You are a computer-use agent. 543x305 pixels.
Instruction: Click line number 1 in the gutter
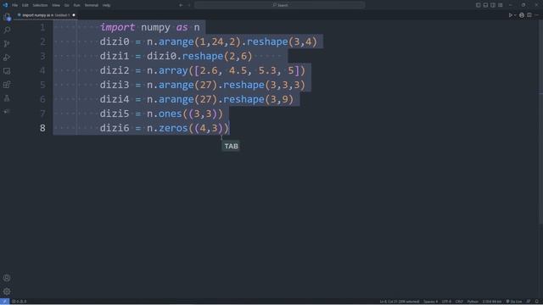42,27
